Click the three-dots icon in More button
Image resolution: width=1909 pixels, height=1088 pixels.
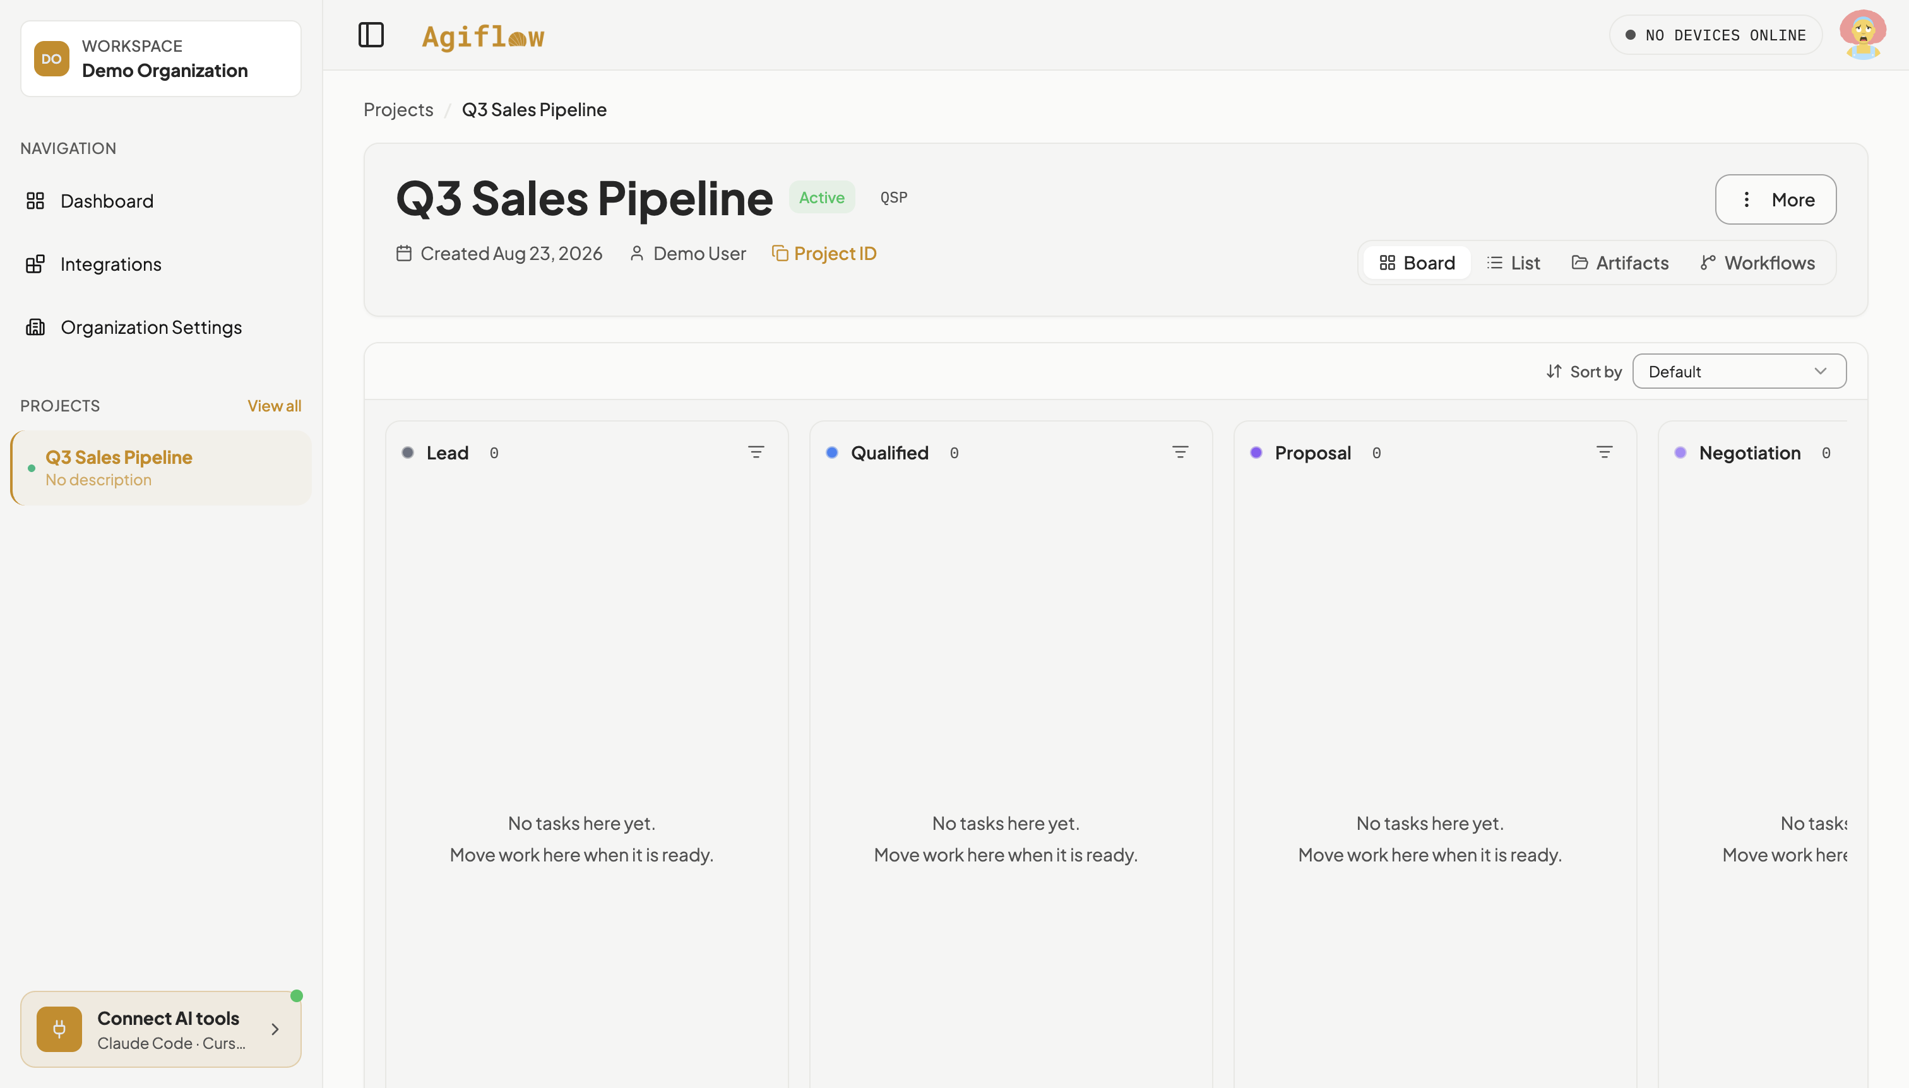[1746, 199]
